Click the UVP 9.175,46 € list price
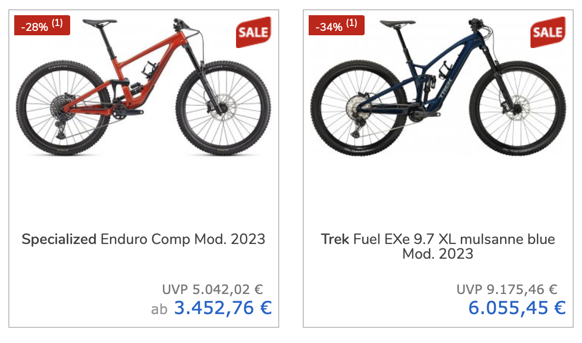The image size is (582, 343). point(507,289)
